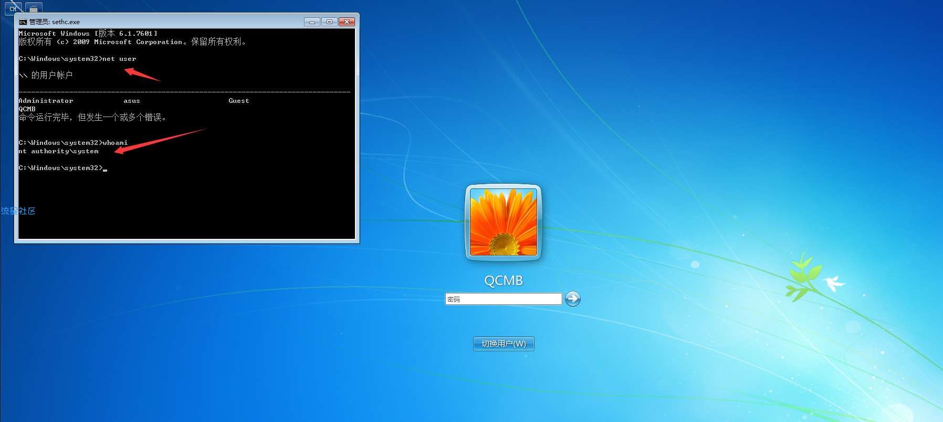
Task: Click the blue arrow login submit button
Action: [x=573, y=299]
